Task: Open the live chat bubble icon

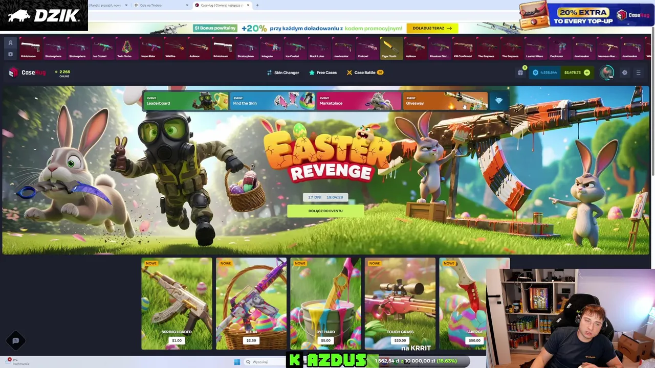Action: [15, 340]
